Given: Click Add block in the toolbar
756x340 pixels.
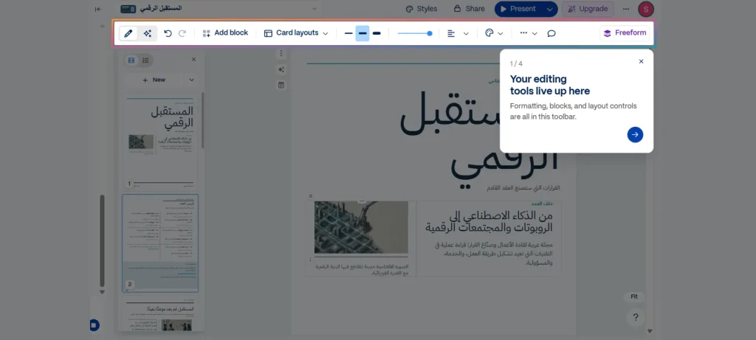Looking at the screenshot, I should click(x=225, y=32).
